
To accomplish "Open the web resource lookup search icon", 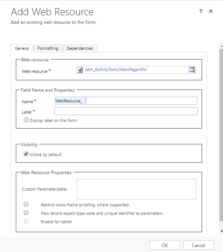I will pos(192,70).
